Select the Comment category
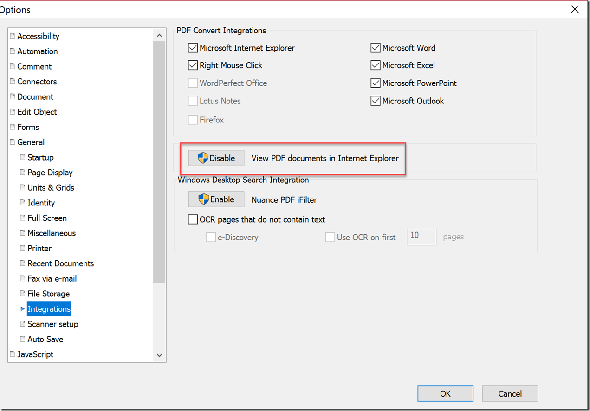Viewport: 590px width, 411px height. 34,66
